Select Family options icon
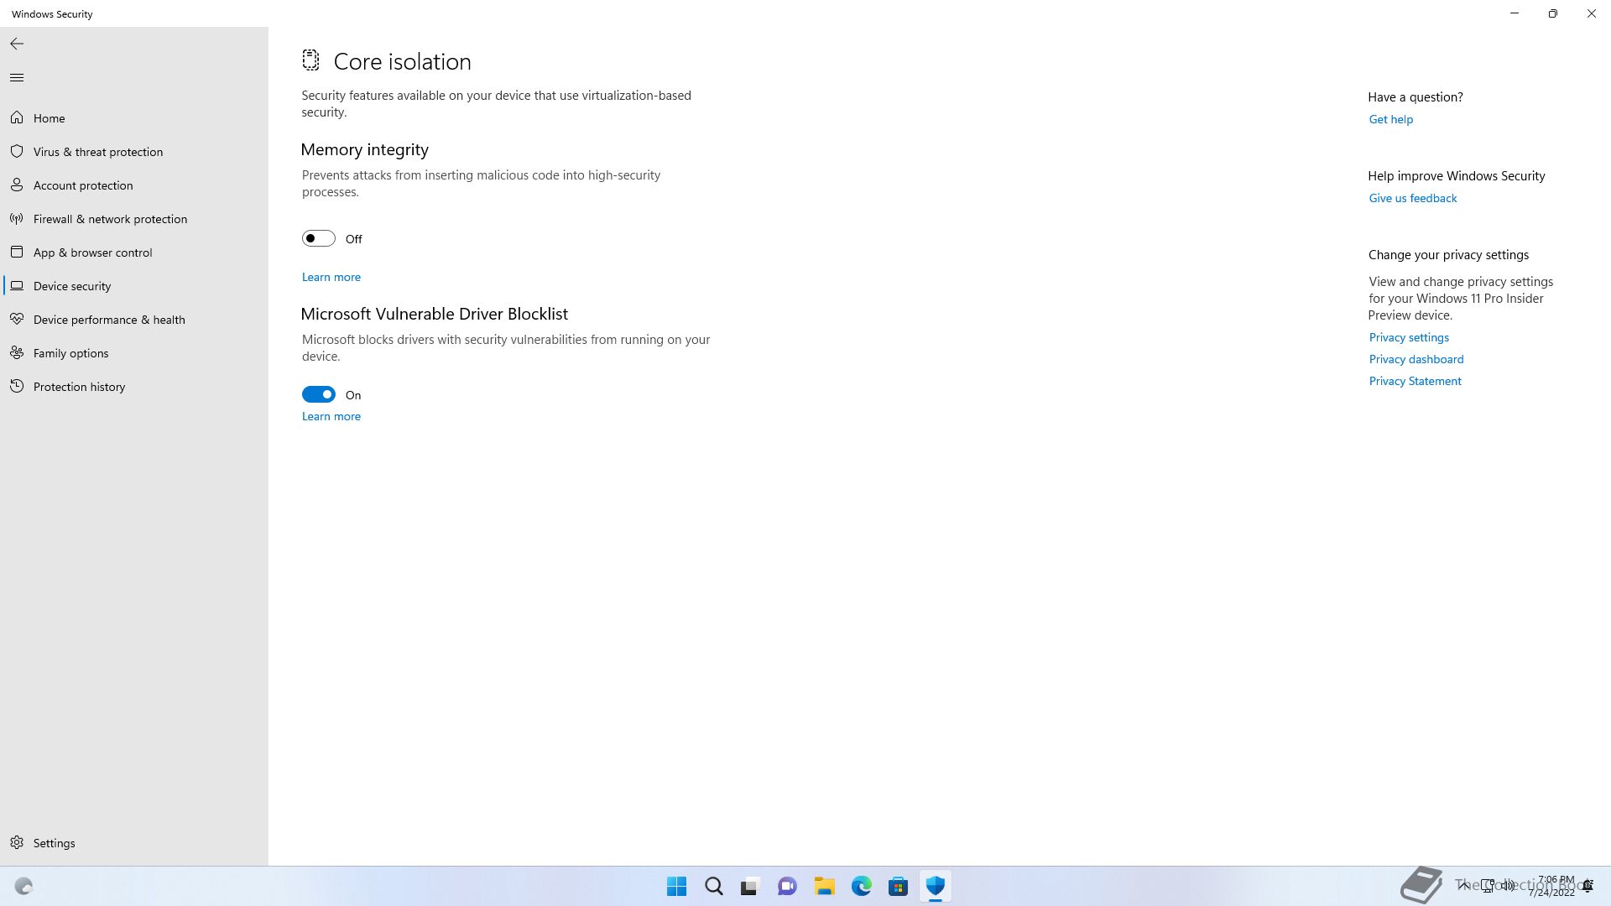 [17, 353]
